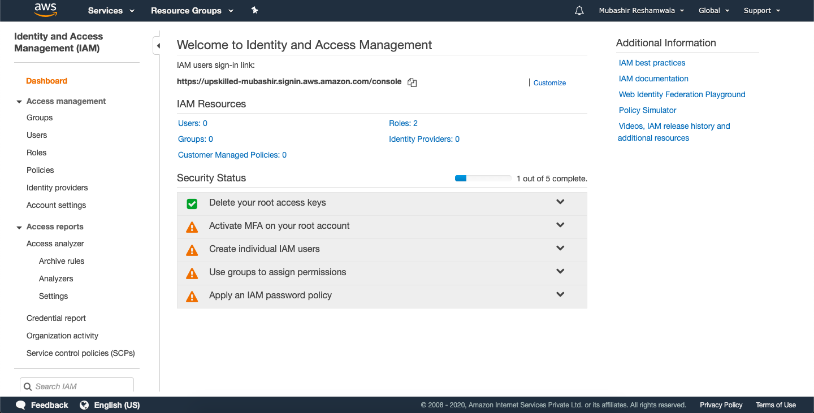Go to Users in the sidebar
Screen dimensions: 814x413
tap(37, 135)
